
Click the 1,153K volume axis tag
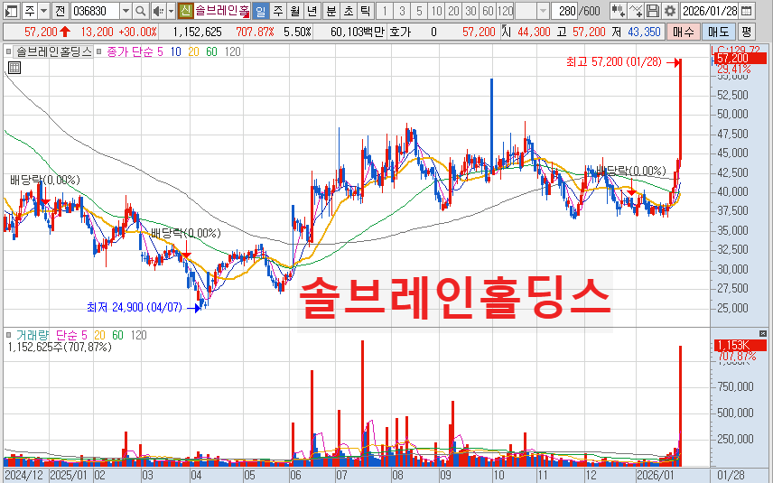point(740,346)
